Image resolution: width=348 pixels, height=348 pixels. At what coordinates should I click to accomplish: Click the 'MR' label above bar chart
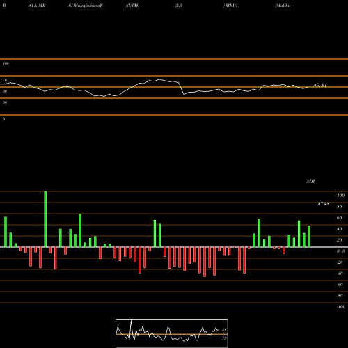[x=310, y=181]
